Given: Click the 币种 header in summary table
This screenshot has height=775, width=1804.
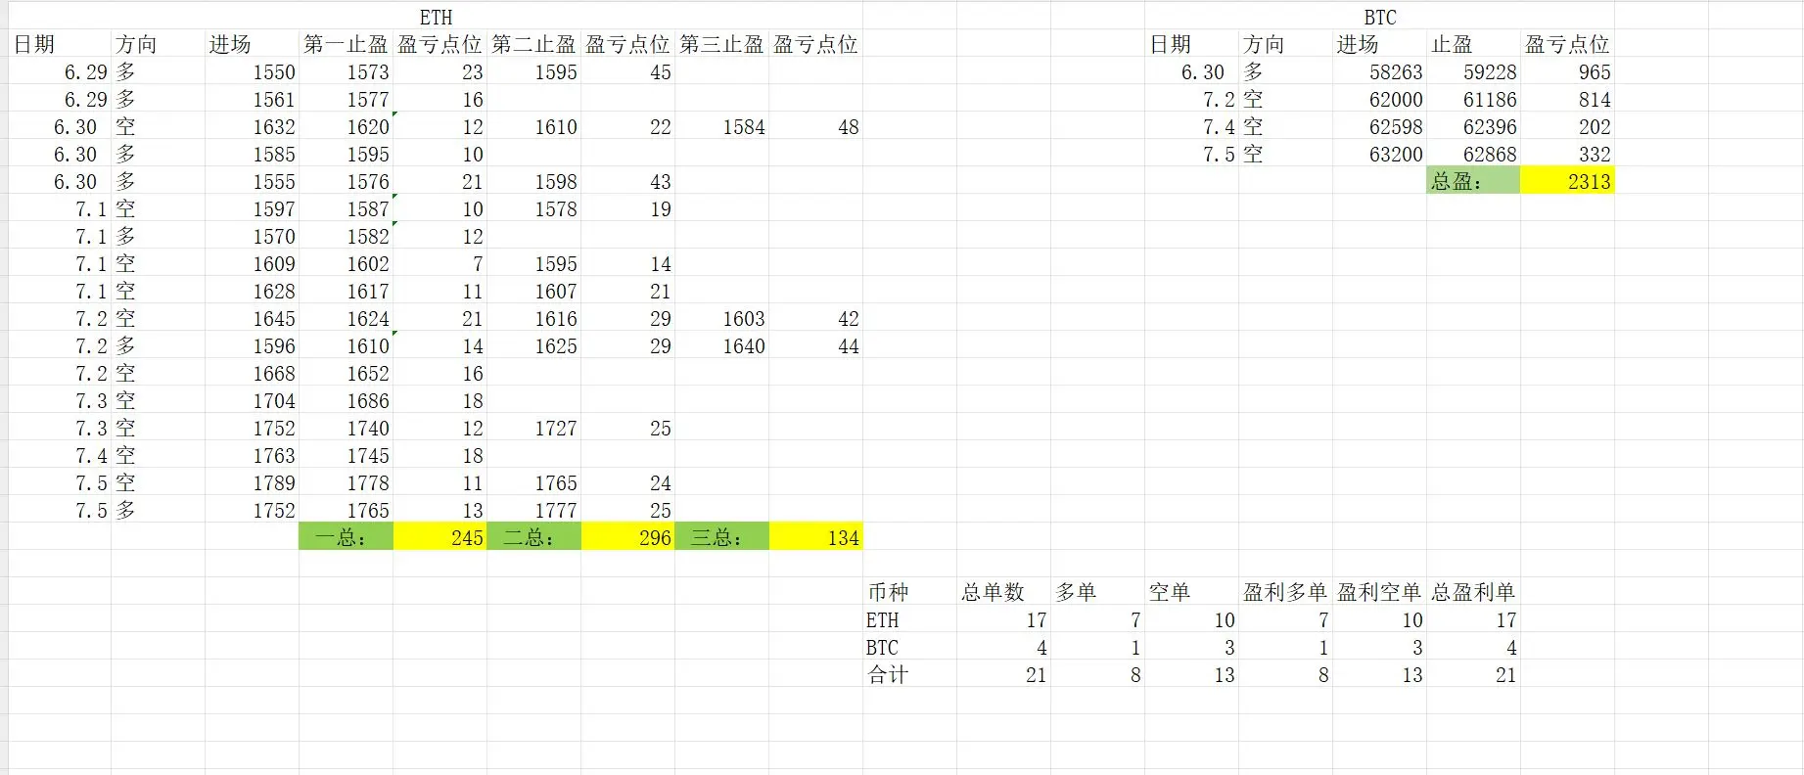Looking at the screenshot, I should pos(909,592).
